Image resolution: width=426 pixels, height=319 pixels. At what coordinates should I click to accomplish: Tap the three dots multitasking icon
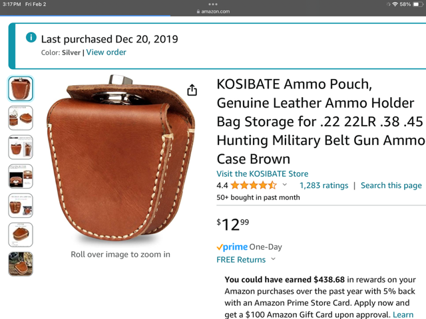click(x=213, y=4)
